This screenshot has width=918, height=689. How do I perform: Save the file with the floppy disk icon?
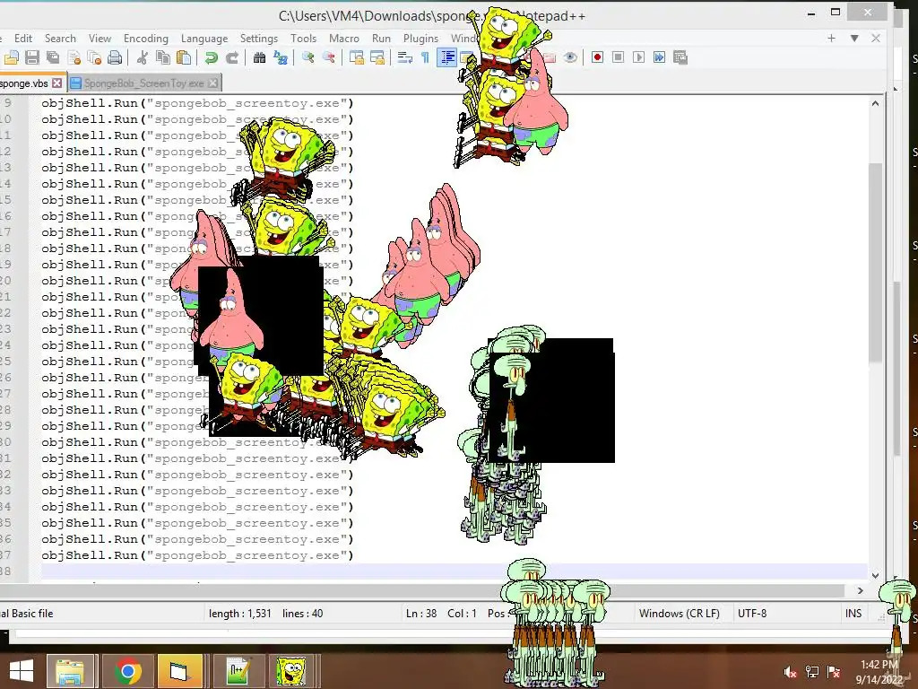pyautogui.click(x=32, y=57)
